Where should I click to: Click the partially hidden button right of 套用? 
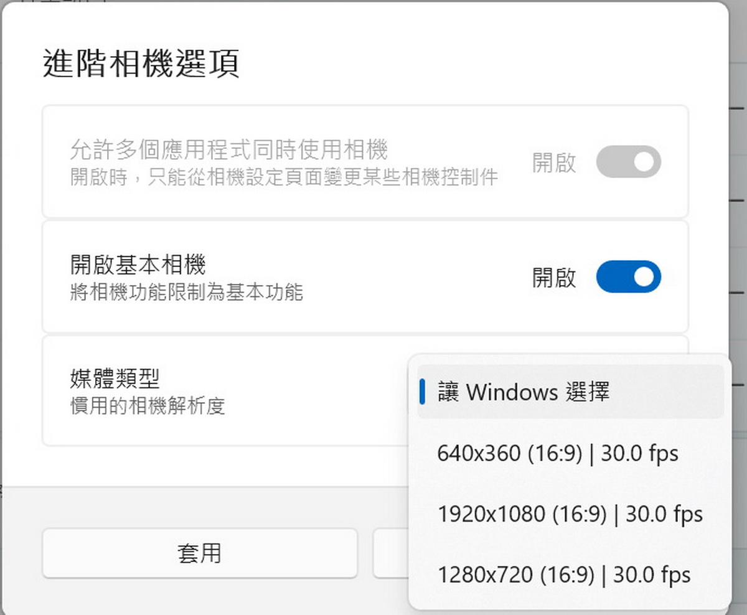coord(390,553)
